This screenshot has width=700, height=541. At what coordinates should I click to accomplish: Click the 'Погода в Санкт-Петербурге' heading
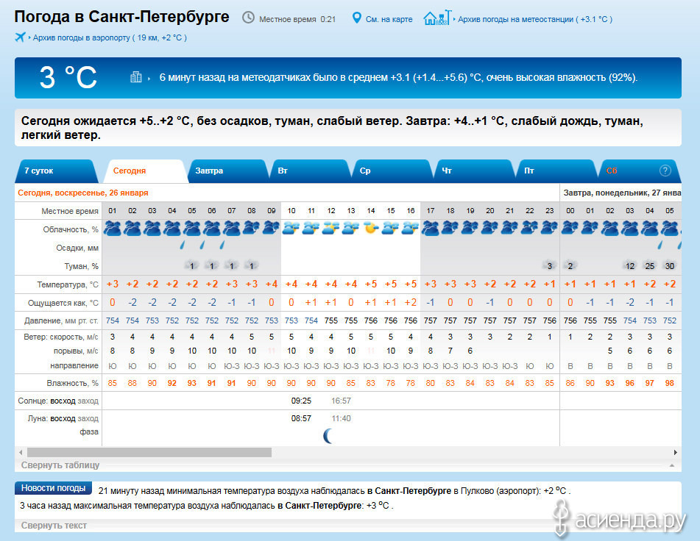click(x=122, y=16)
